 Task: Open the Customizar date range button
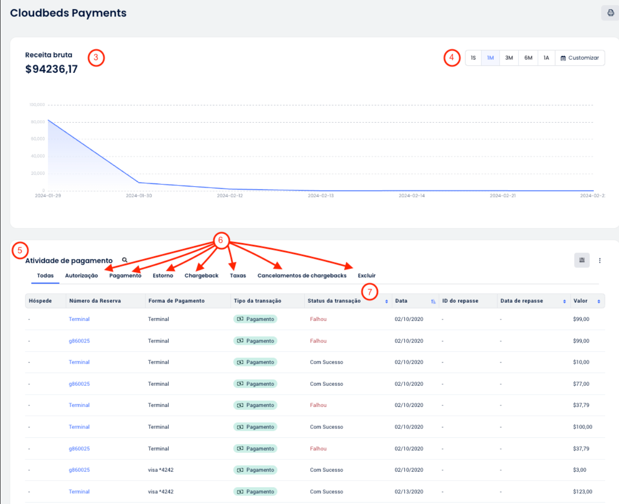click(580, 58)
